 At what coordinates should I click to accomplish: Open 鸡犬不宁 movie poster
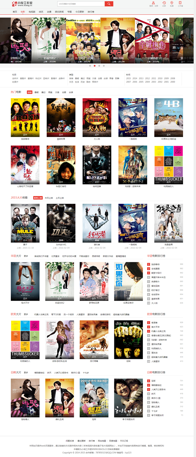click(25, 281)
